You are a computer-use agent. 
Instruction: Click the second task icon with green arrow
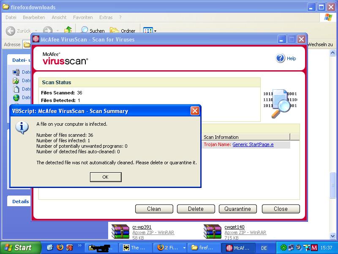[16, 81]
